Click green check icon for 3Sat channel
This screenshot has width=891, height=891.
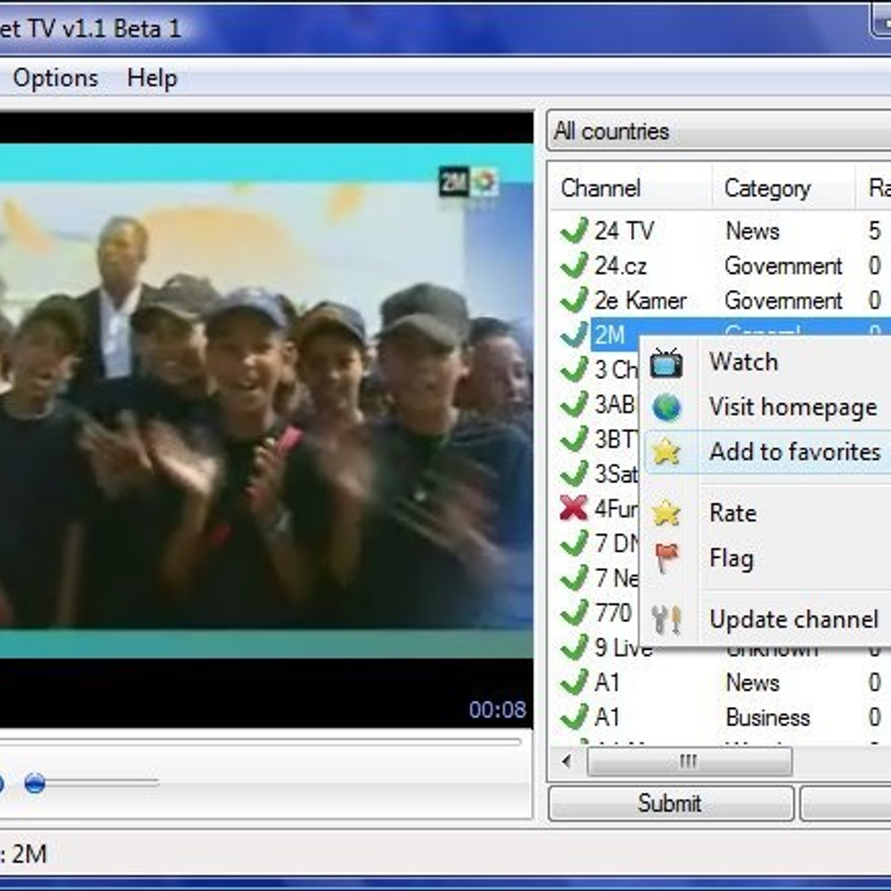[574, 473]
